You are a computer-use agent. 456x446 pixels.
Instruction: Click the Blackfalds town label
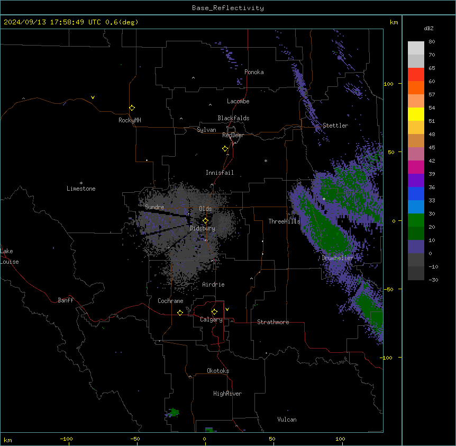[233, 118]
